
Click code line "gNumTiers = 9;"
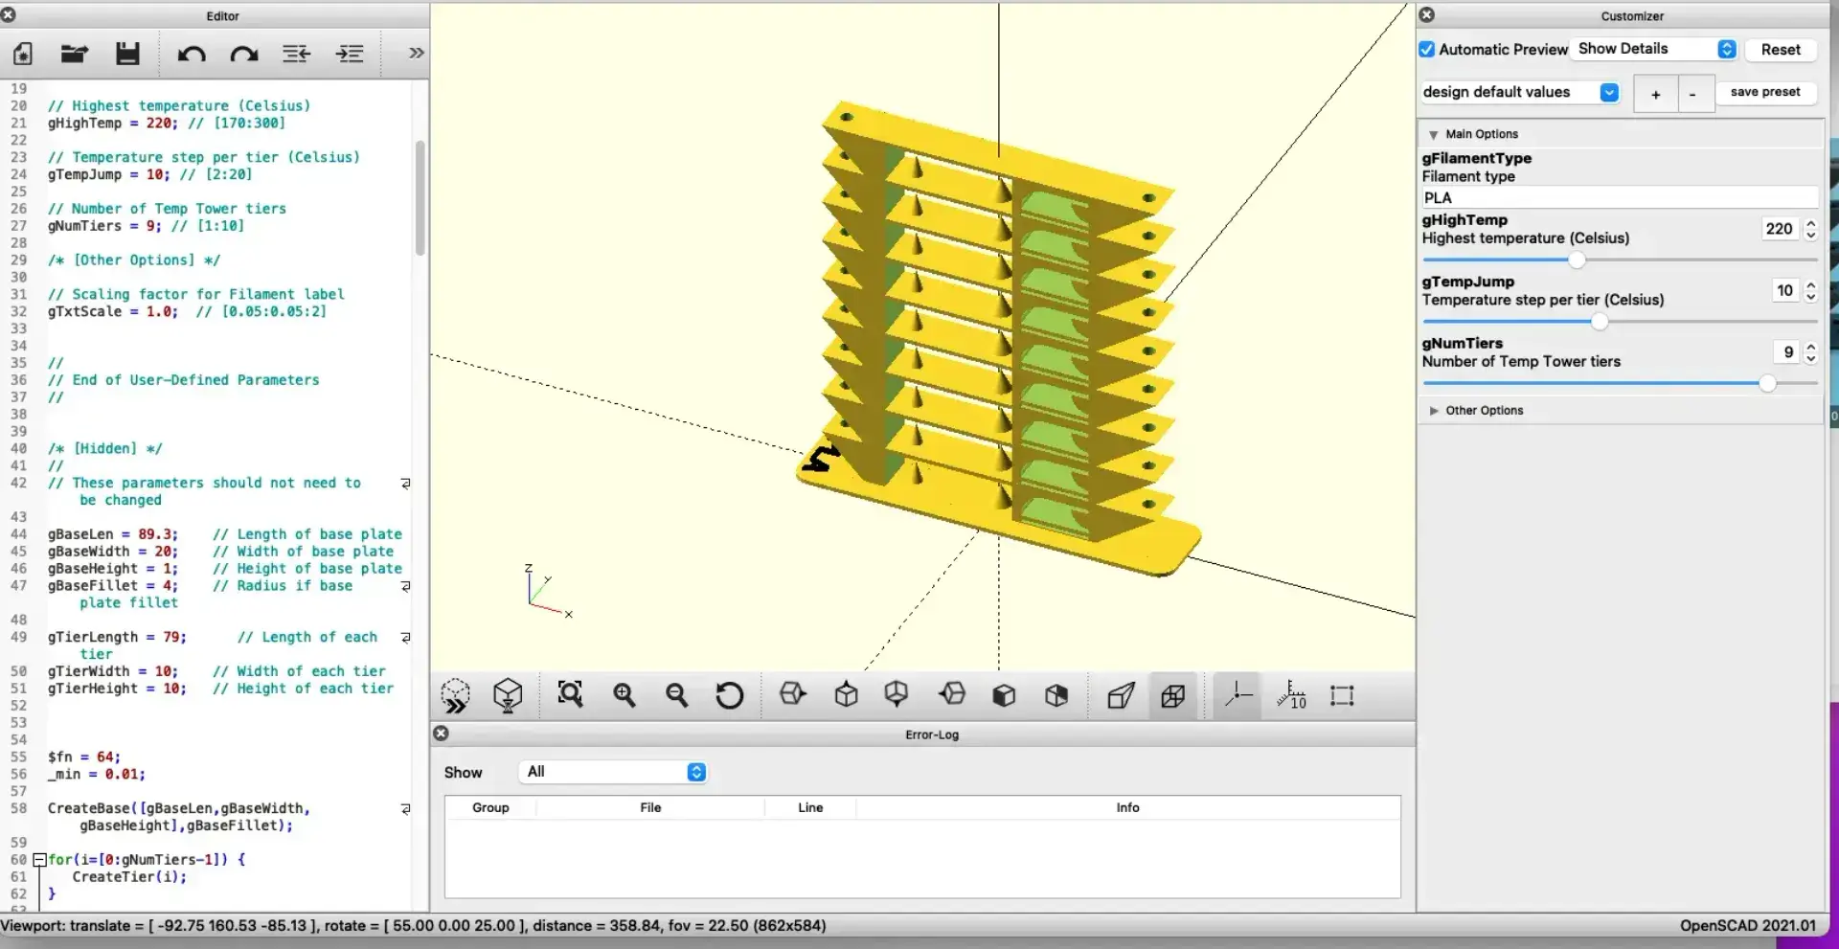tap(105, 226)
